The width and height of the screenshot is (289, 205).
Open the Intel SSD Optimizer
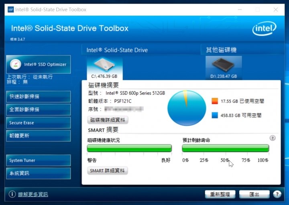click(39, 65)
